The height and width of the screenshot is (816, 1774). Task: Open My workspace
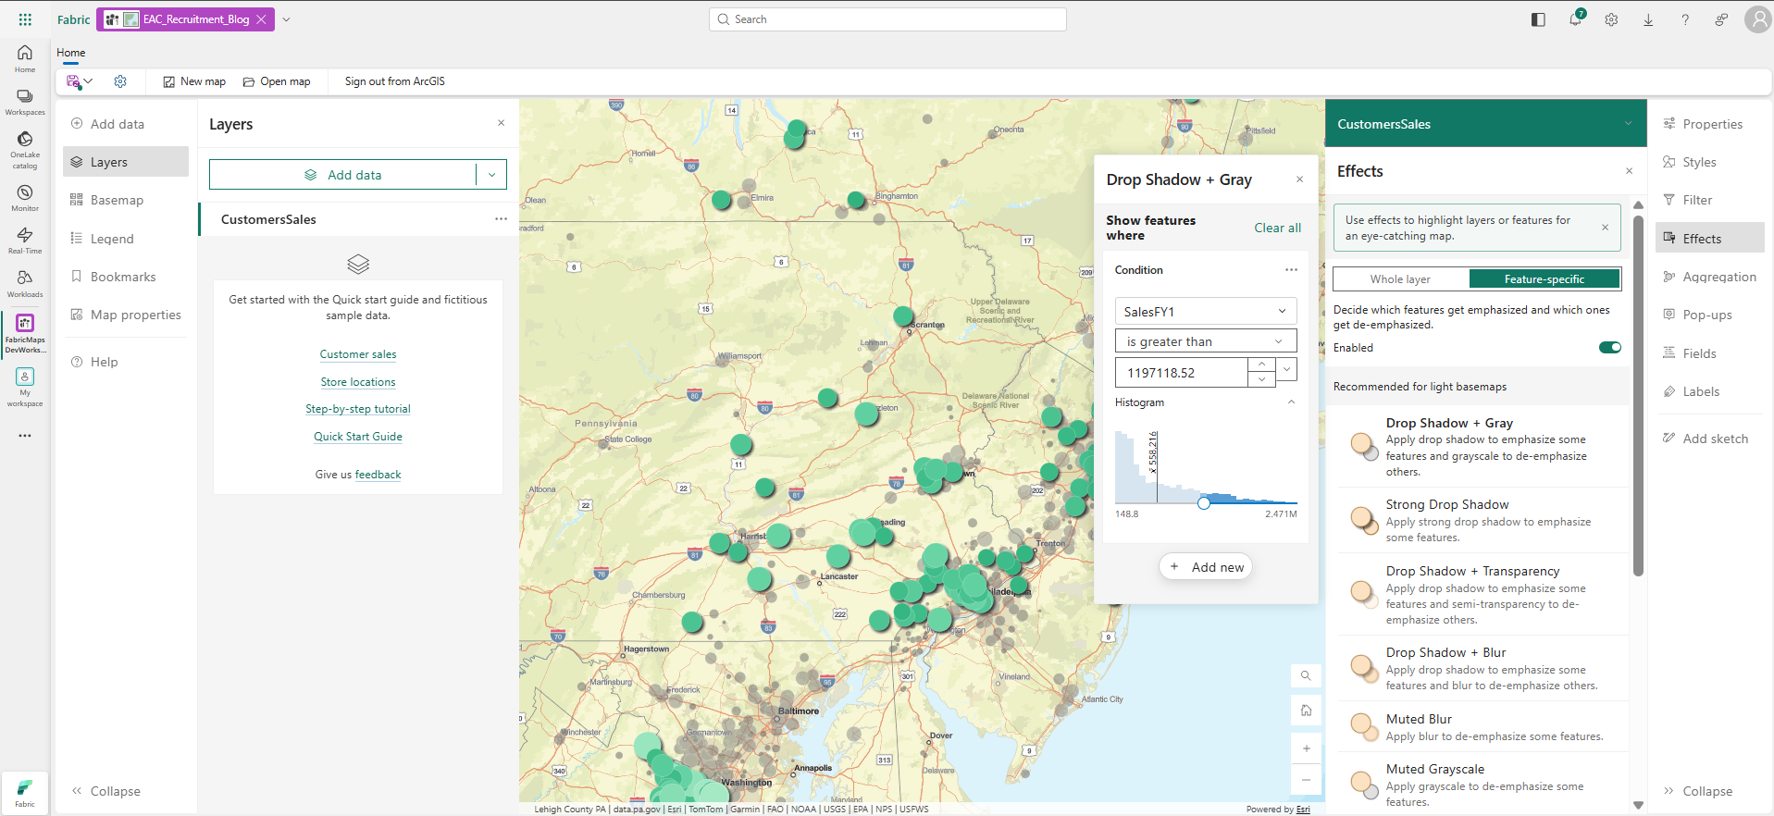[x=25, y=387]
